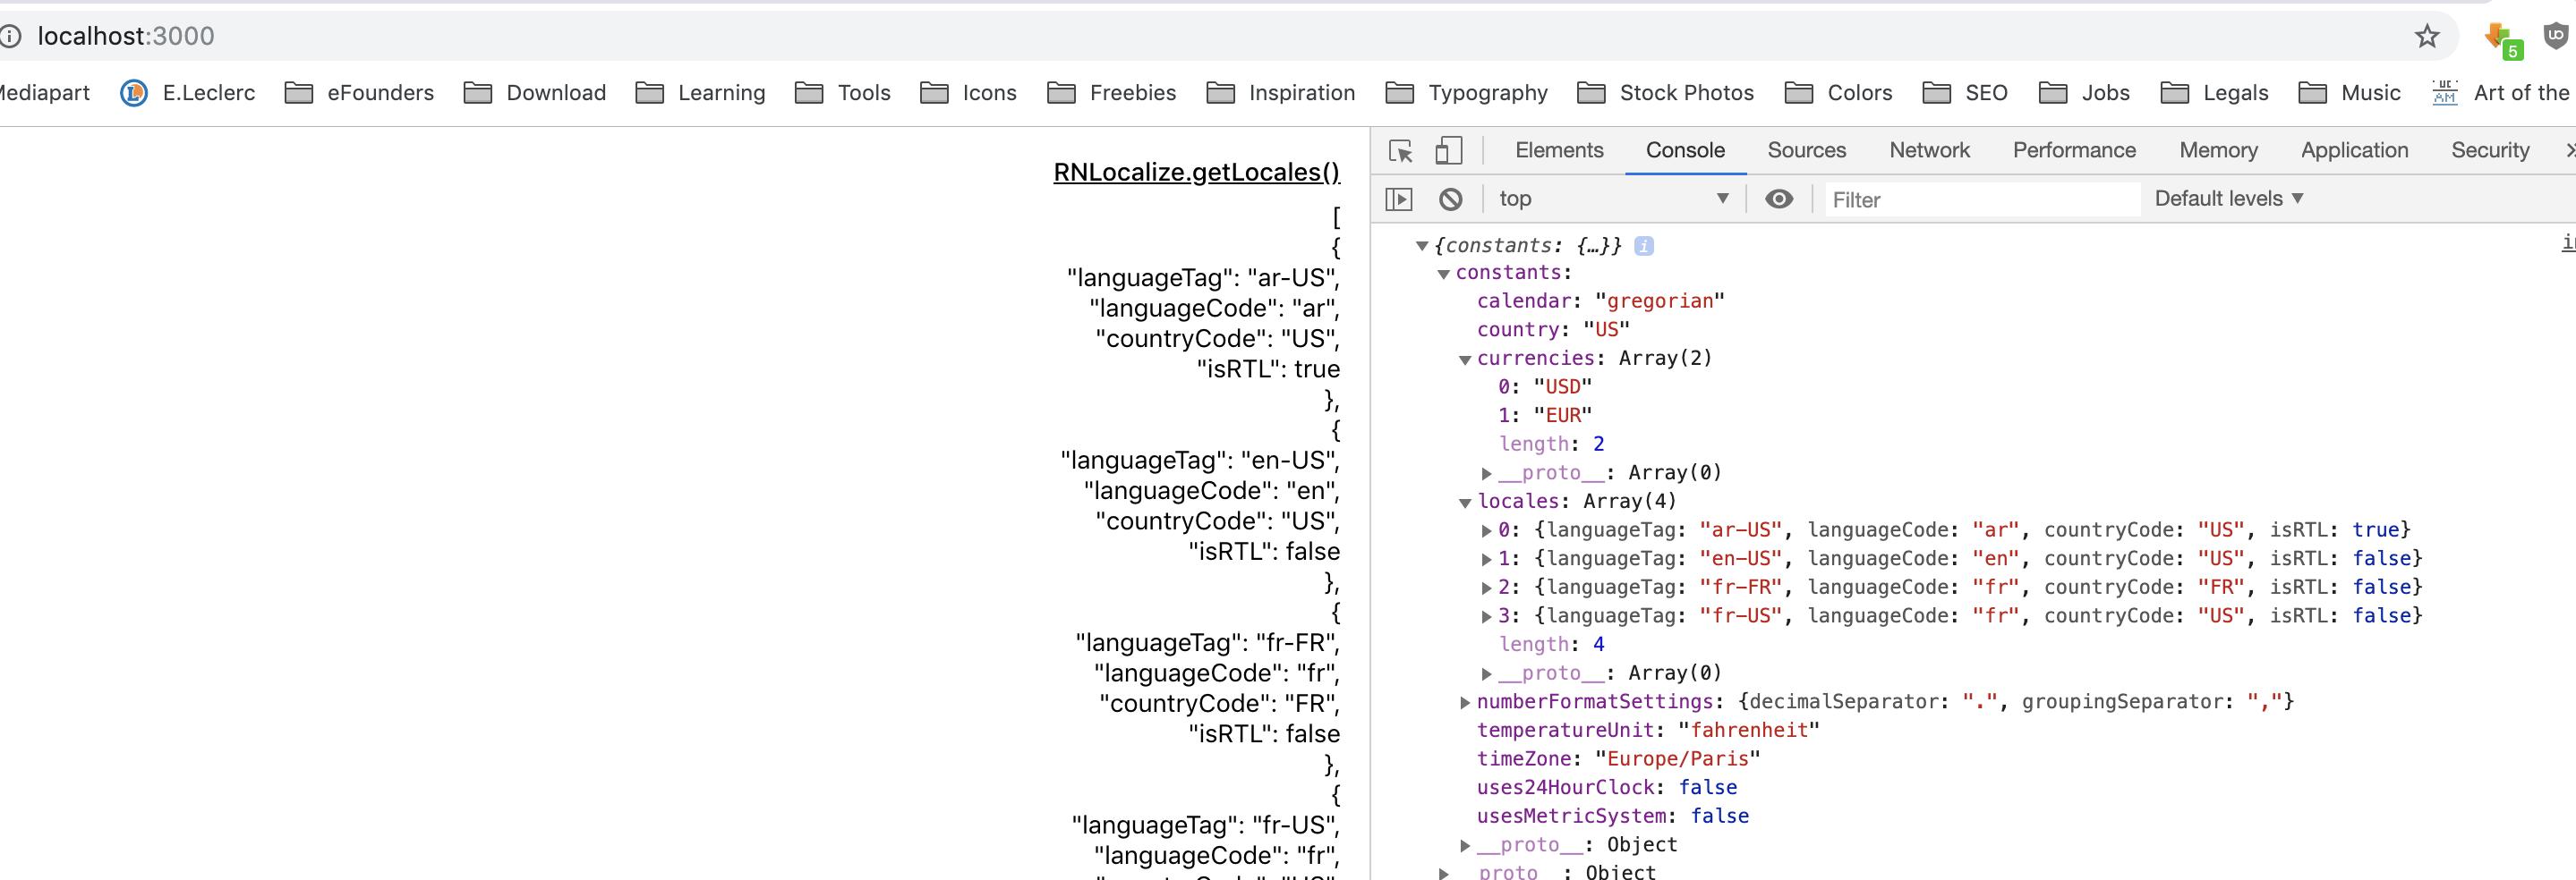
Task: Activate the DevTools inspect element picker
Action: tap(1401, 151)
